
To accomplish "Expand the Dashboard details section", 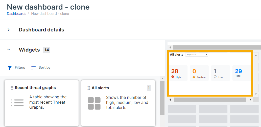I will (9, 30).
